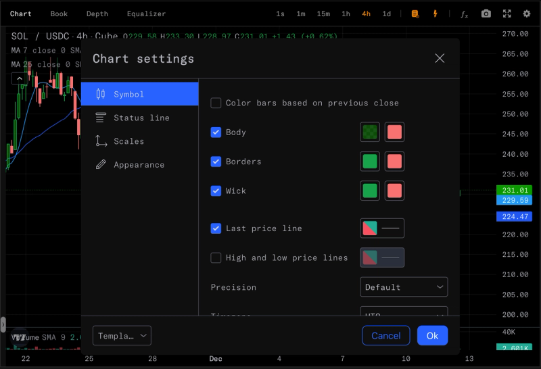Change the Wick green color swatch
Viewport: 541px width, 369px height.
coord(370,191)
